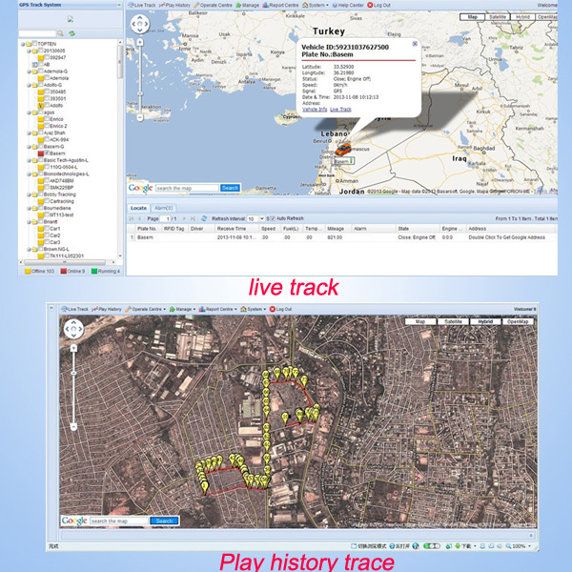
Task: Click the upper map zoom slider handle
Action: 140,94
